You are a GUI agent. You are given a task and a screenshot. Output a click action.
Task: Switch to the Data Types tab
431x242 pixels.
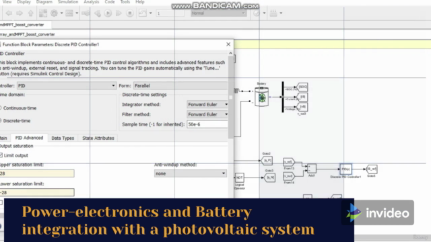pos(63,138)
